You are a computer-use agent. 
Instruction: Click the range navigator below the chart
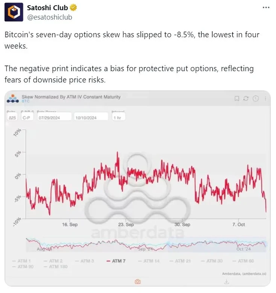point(146,245)
